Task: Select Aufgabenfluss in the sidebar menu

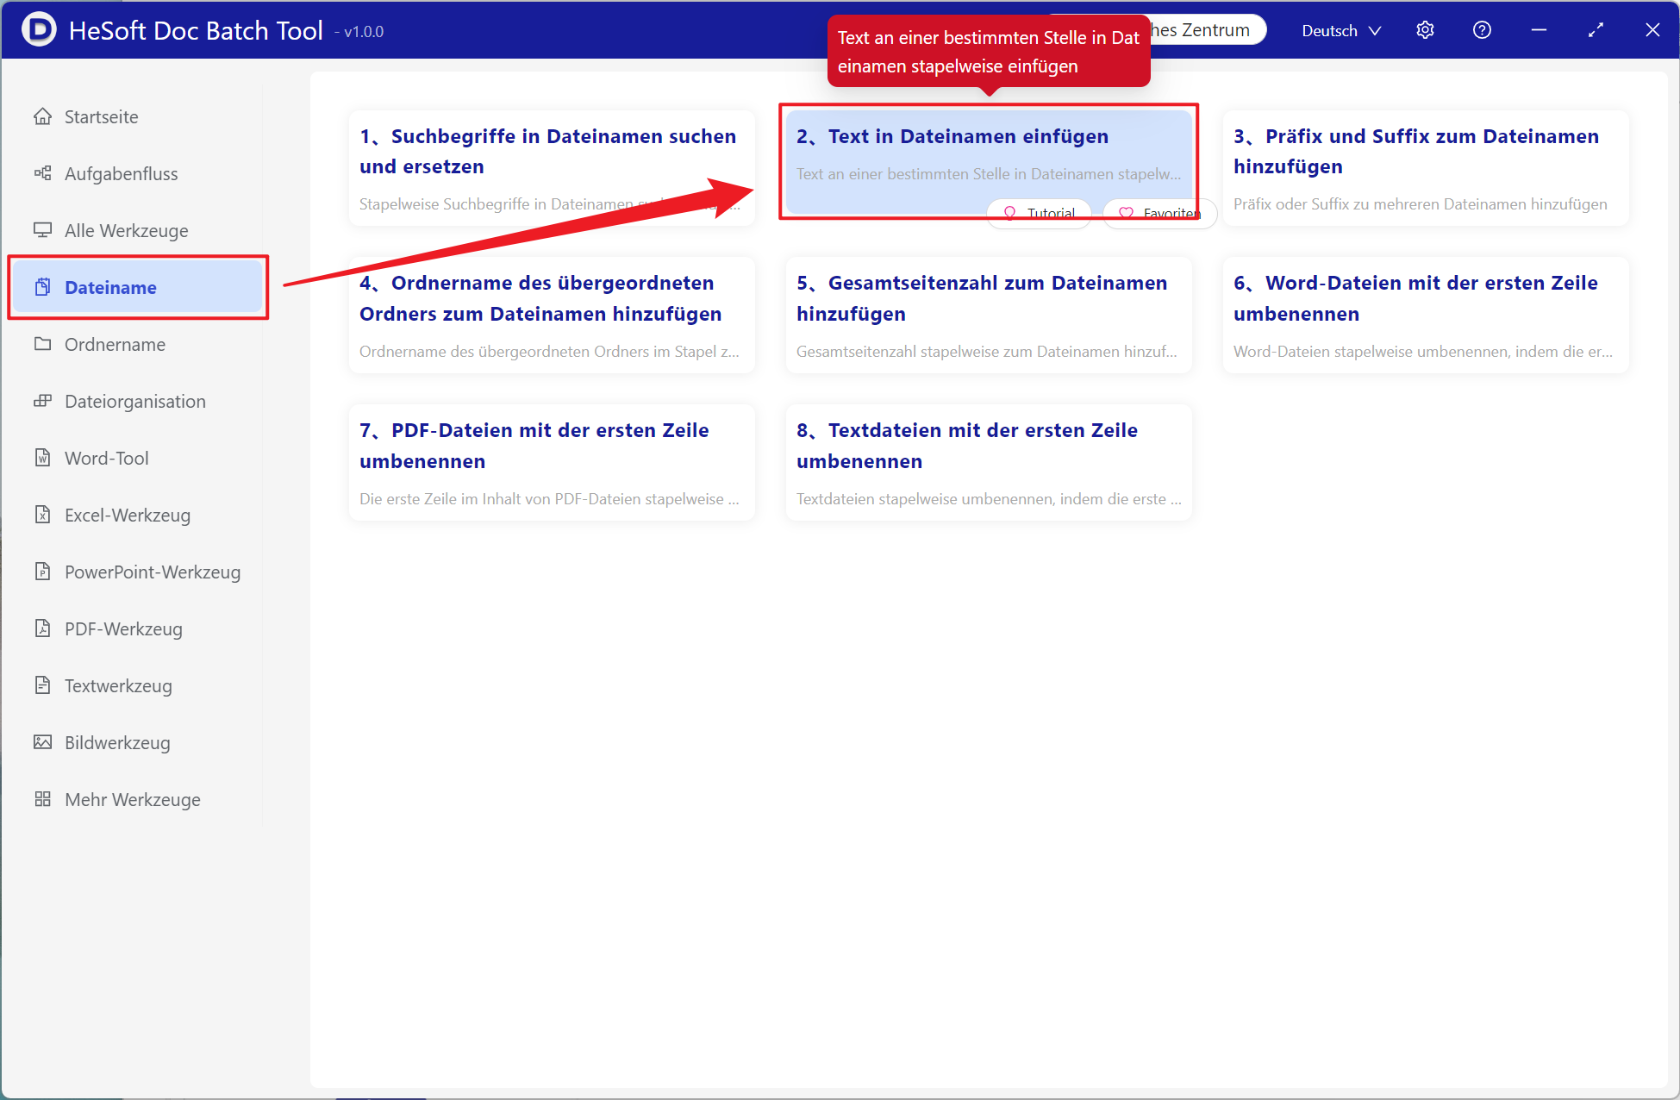Action: tap(138, 173)
